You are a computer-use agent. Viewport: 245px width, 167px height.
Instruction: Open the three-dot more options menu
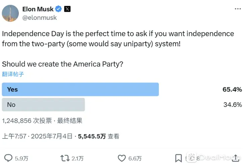point(238,9)
